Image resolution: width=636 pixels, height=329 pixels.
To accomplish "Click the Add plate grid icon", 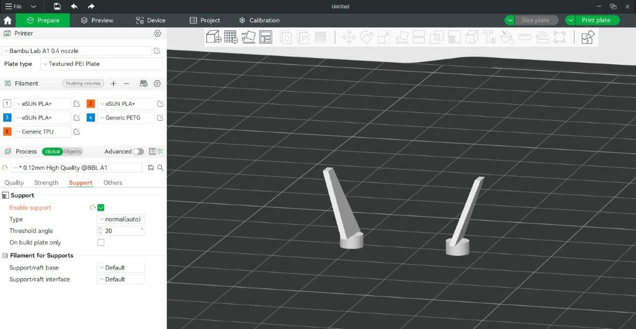I will pyautogui.click(x=231, y=37).
